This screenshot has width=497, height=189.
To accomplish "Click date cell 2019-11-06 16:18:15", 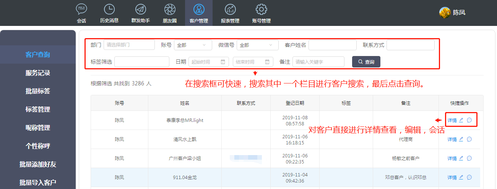I will click(295, 139).
